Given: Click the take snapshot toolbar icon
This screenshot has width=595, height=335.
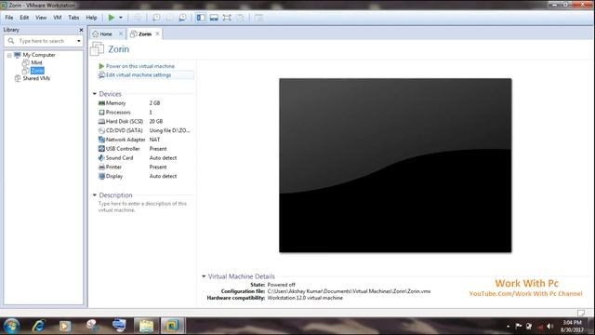Looking at the screenshot, I should pyautogui.click(x=156, y=18).
